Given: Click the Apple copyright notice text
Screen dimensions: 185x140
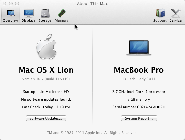Looking at the screenshot, I should (x=92, y=133).
